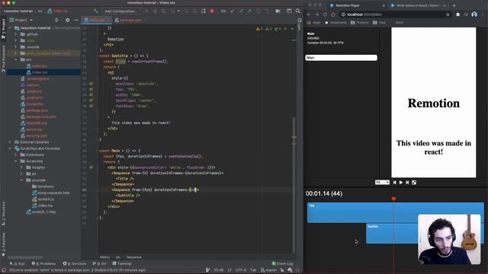Click the browser home icon
This screenshot has width=488, height=274.
point(333,14)
